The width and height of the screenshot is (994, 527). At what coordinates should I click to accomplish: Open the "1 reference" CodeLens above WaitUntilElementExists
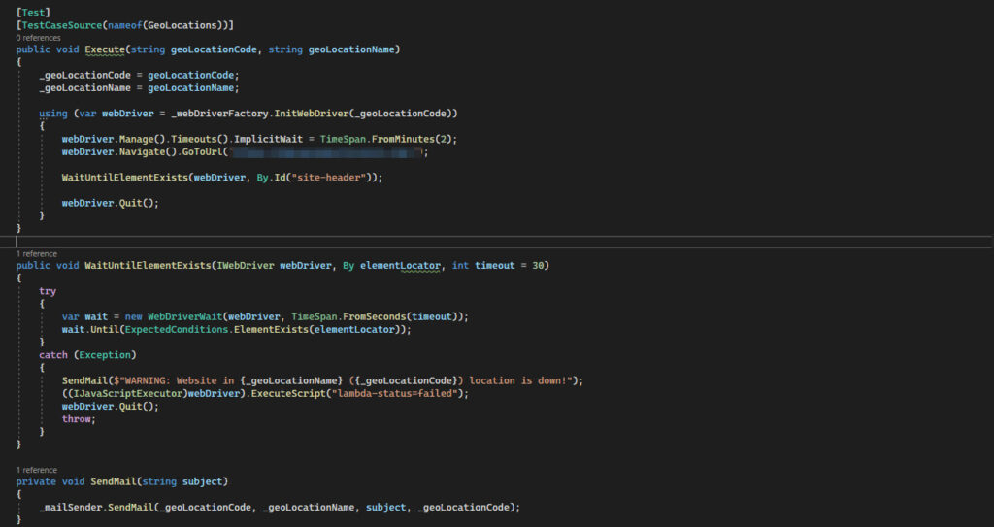tap(37, 254)
